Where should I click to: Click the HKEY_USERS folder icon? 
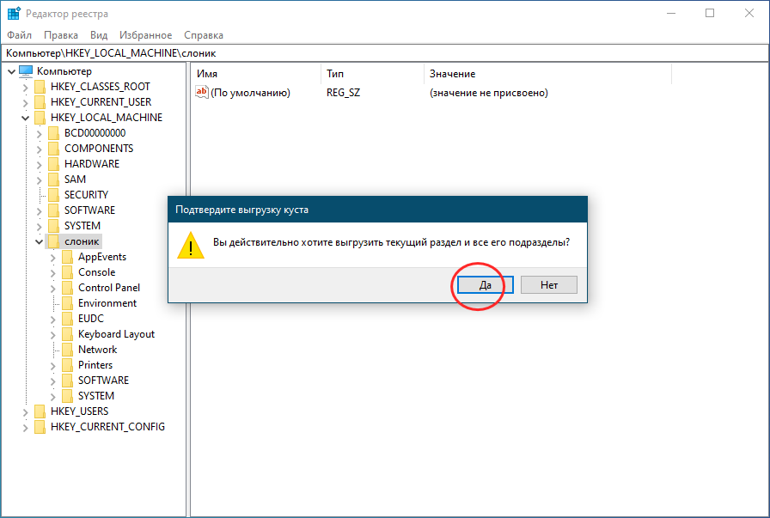click(40, 411)
